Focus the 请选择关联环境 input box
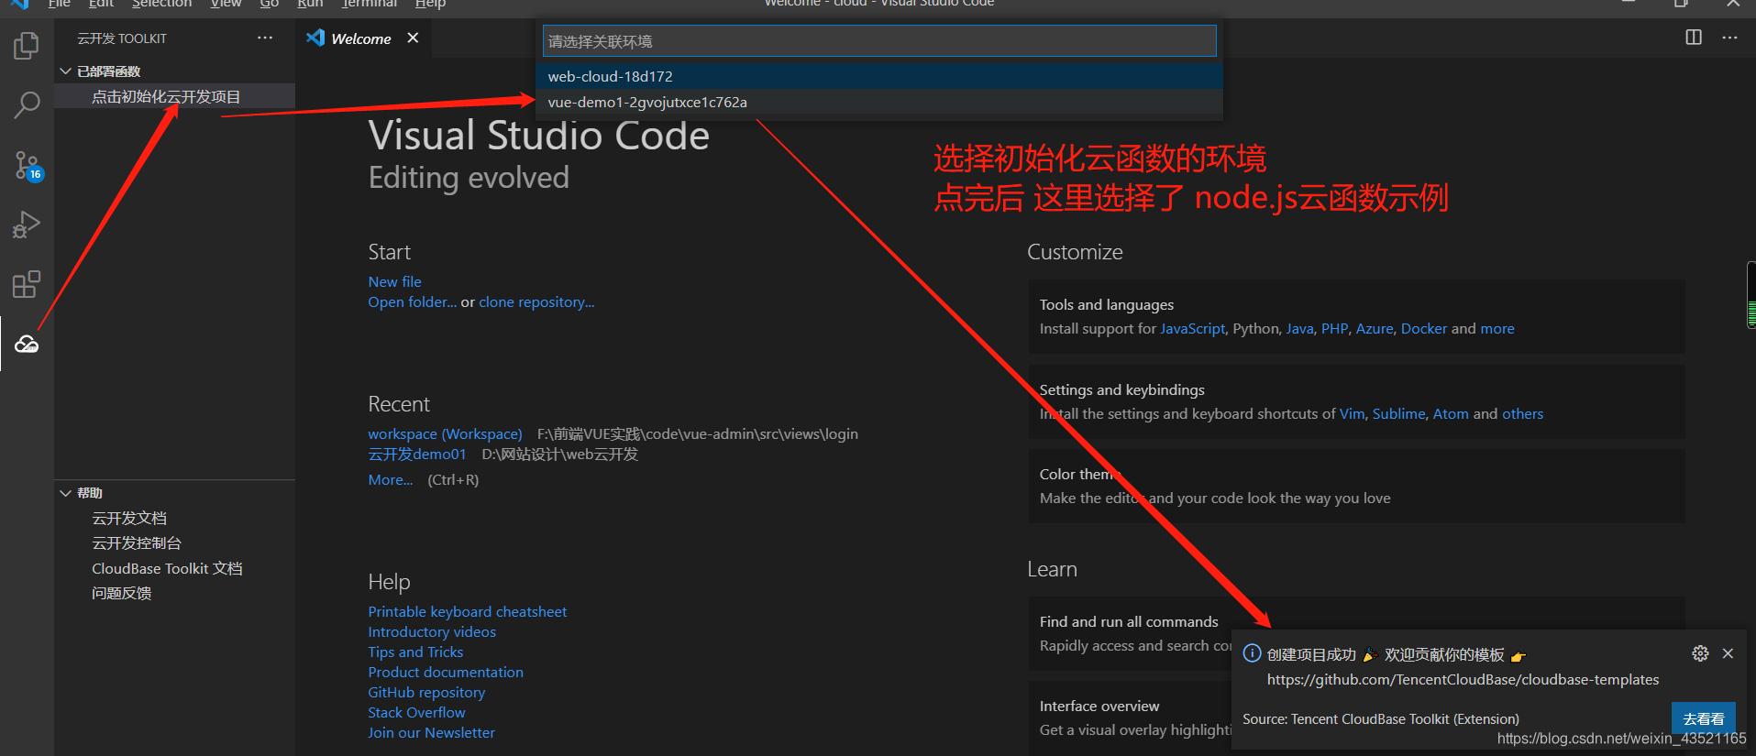The width and height of the screenshot is (1756, 756). (x=879, y=41)
